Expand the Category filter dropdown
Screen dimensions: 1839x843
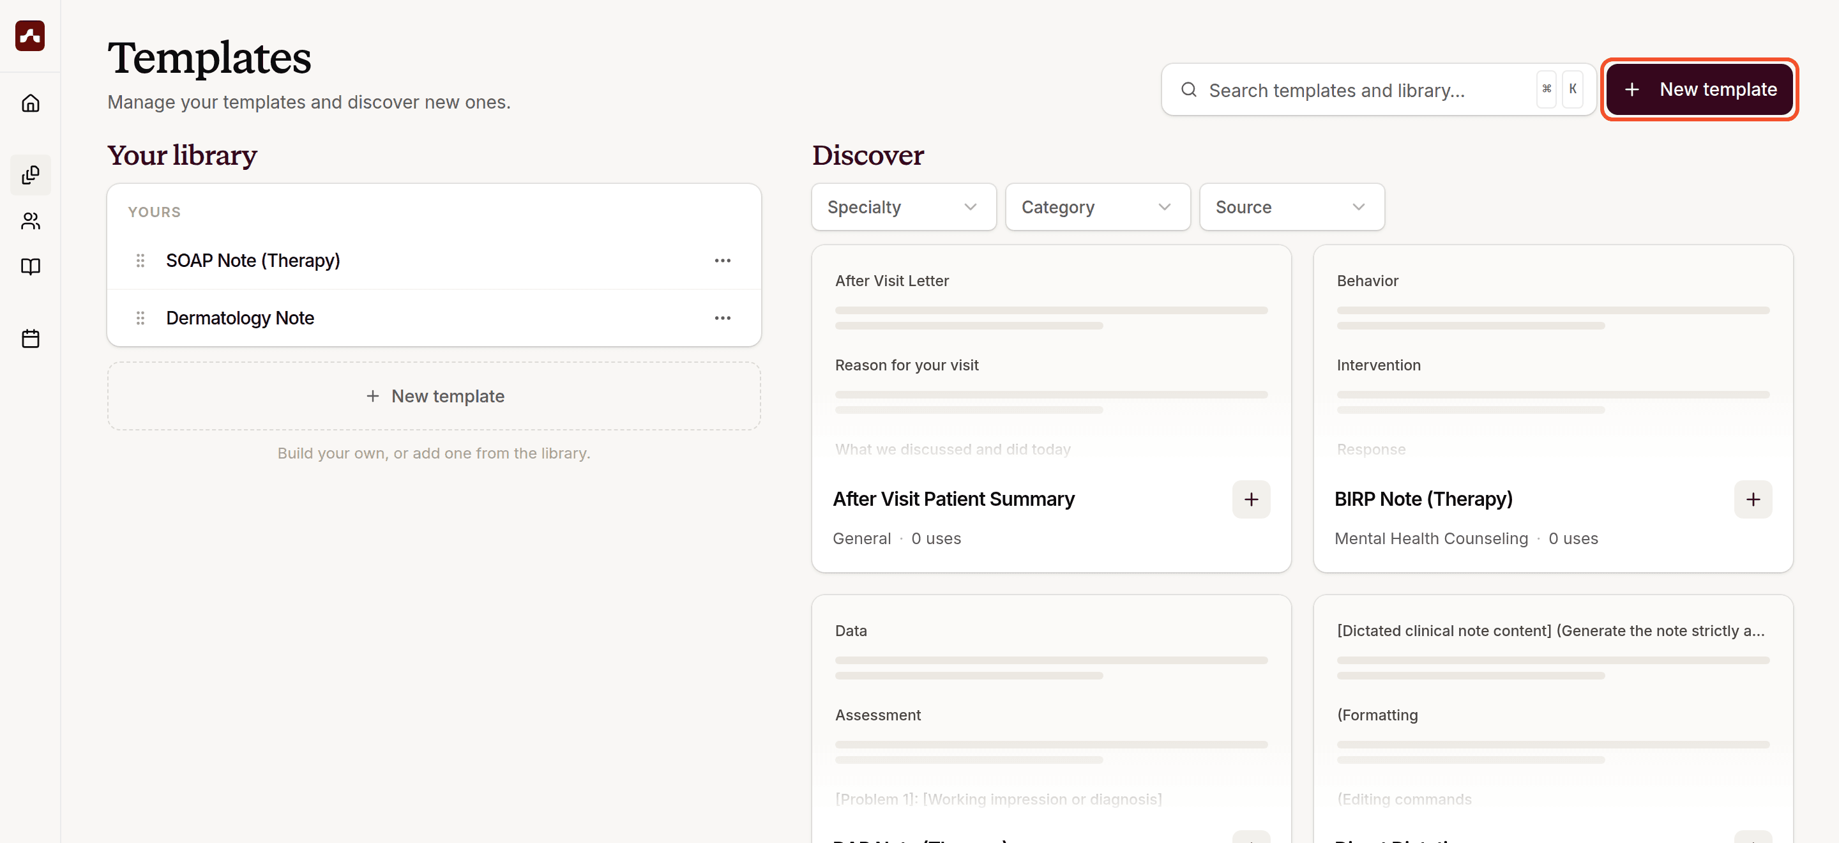coord(1097,207)
